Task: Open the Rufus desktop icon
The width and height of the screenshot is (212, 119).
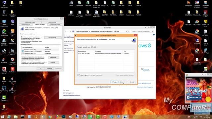Action: pyautogui.click(x=4, y=51)
